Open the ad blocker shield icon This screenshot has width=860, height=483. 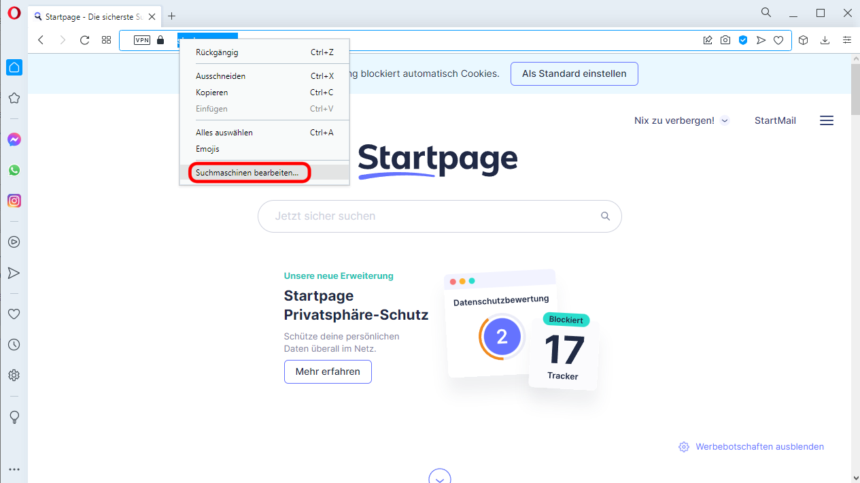coord(743,40)
